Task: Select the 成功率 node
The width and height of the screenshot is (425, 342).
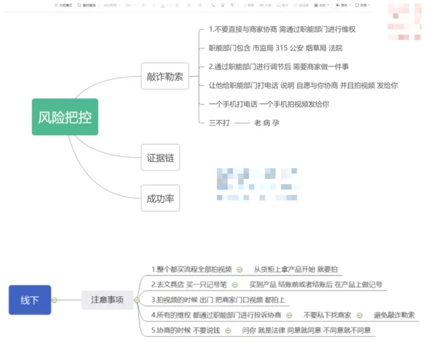Action: click(161, 198)
